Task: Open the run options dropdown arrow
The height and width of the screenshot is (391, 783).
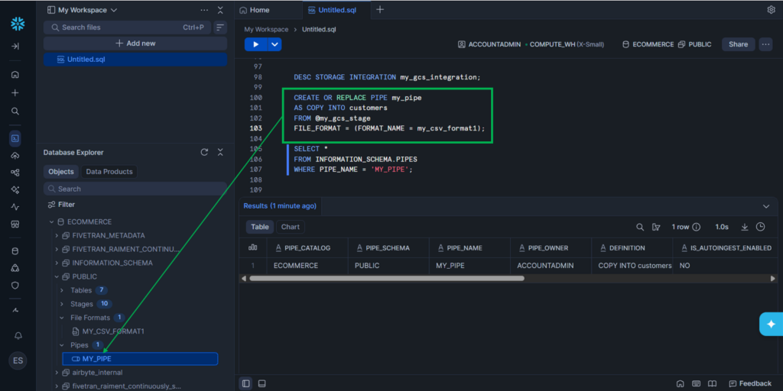Action: click(x=275, y=44)
